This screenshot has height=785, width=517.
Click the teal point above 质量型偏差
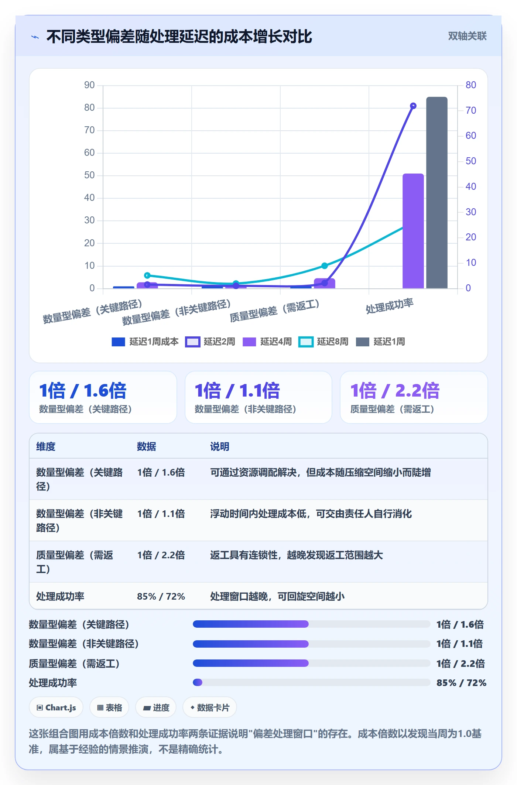coord(325,266)
